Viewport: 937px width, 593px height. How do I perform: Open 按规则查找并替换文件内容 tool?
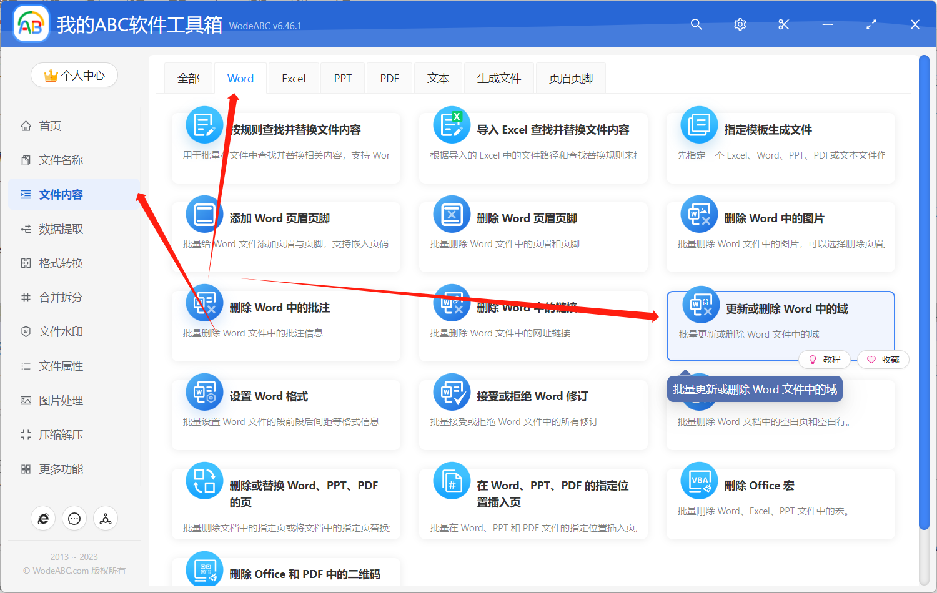pos(285,148)
